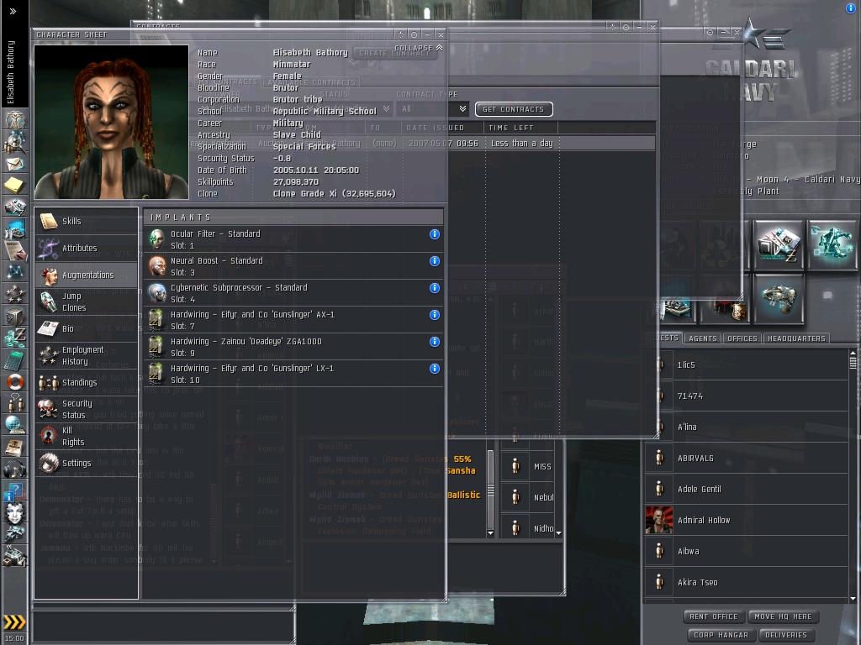
Task: Select contract row dated 2007.05.07 09:56
Action: (x=422, y=143)
